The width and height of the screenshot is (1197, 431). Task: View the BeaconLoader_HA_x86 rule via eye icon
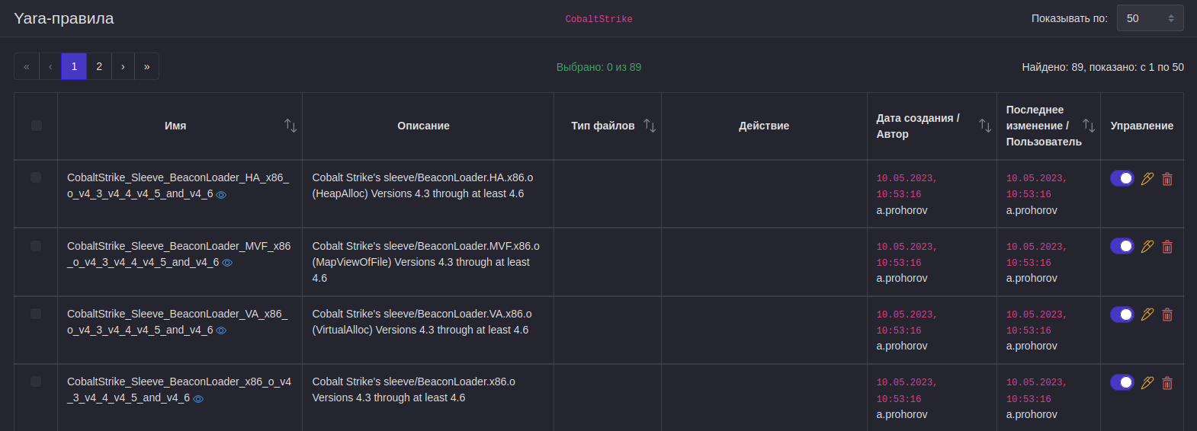coord(221,195)
